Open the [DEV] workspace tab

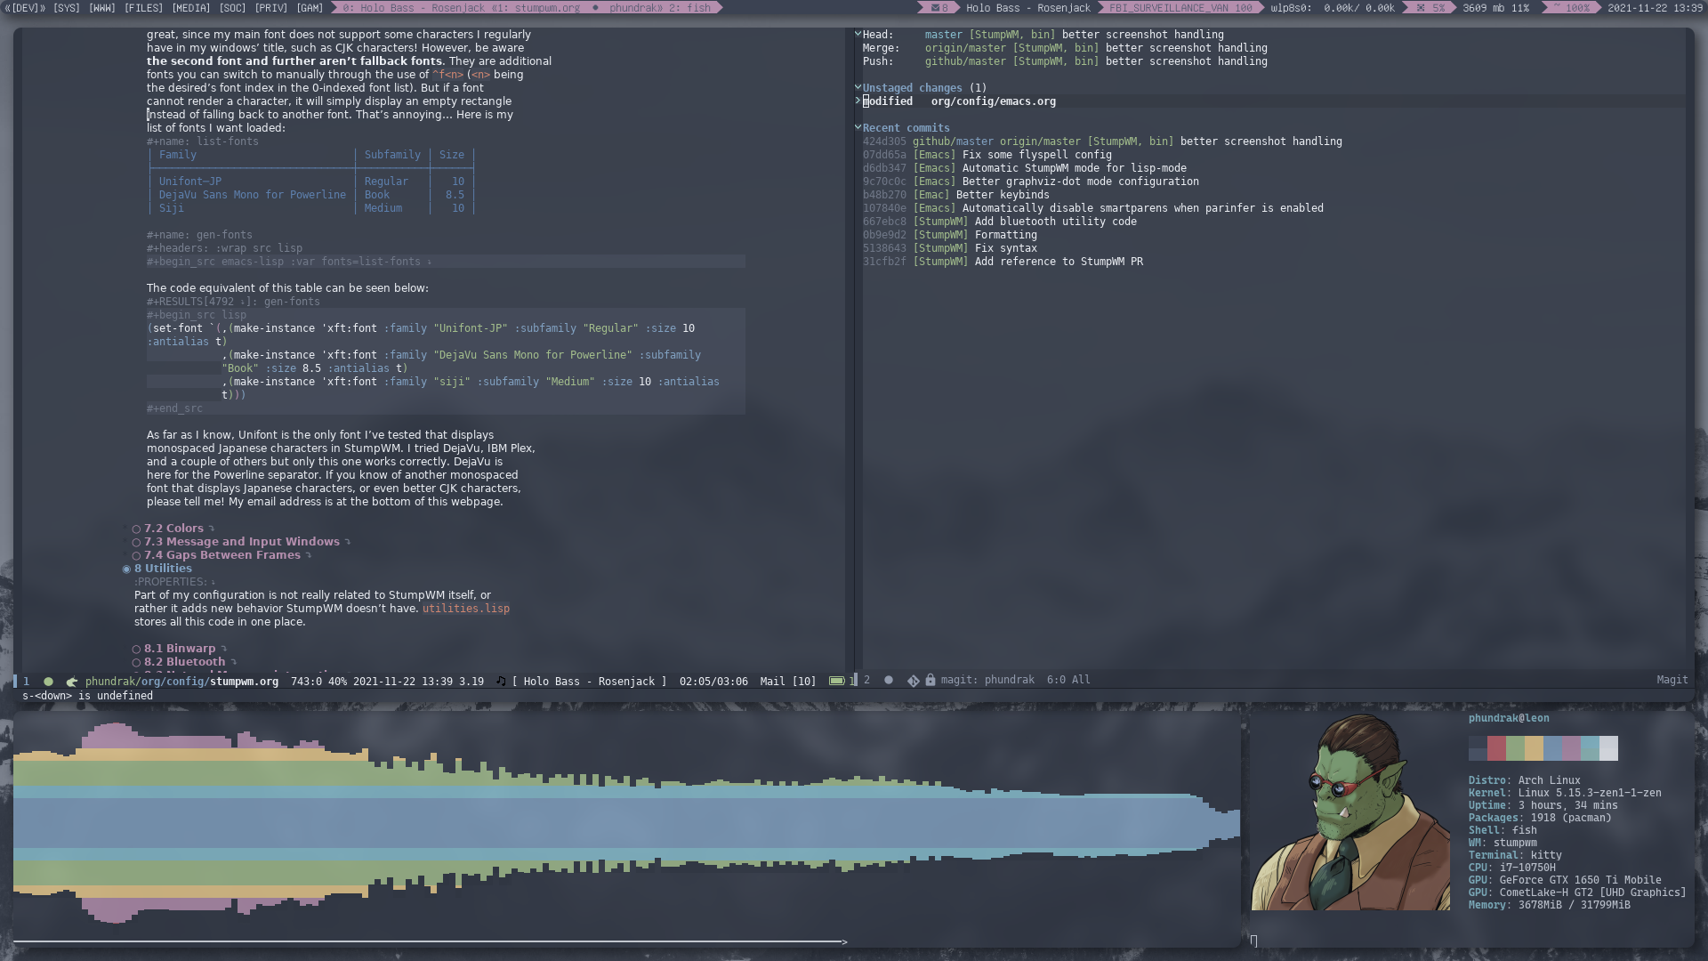click(x=25, y=7)
